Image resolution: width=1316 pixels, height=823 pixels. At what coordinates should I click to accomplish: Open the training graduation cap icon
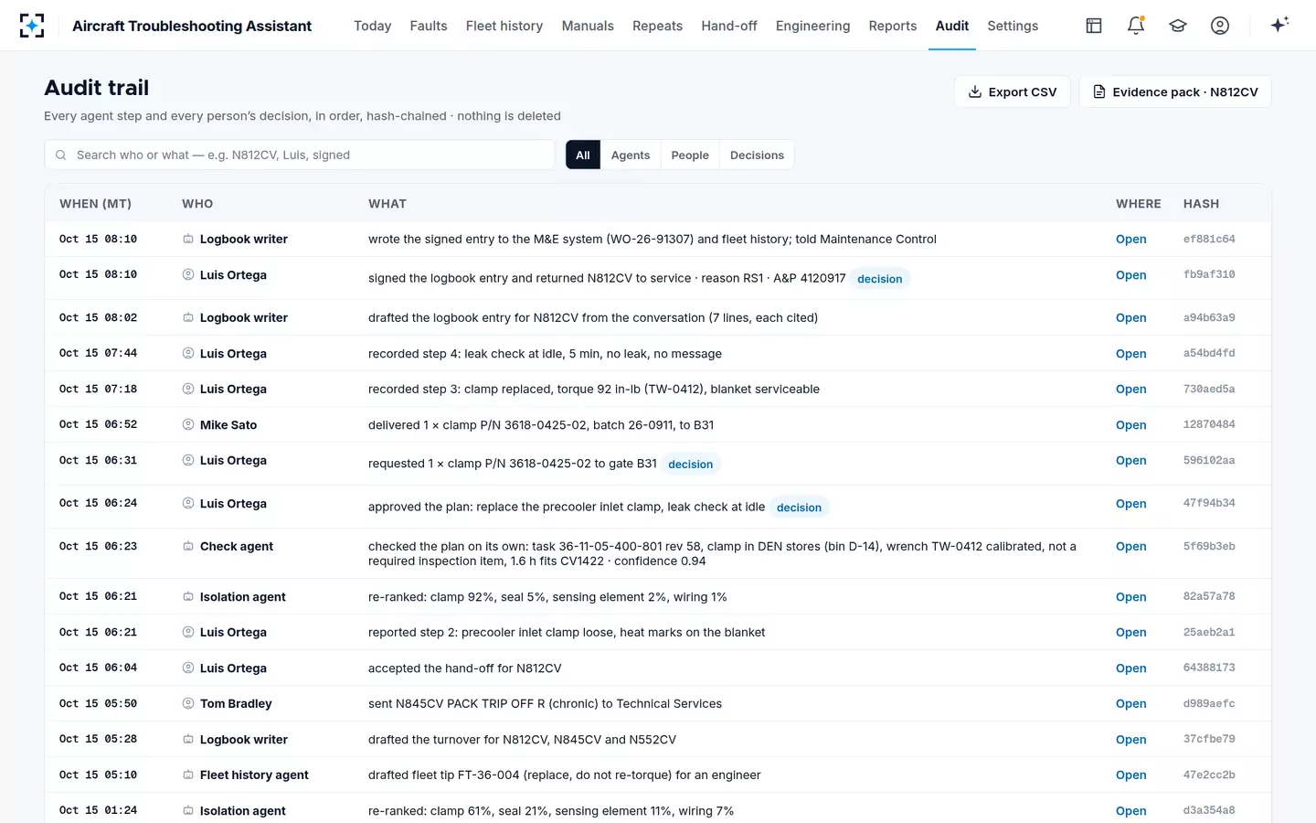tap(1178, 26)
